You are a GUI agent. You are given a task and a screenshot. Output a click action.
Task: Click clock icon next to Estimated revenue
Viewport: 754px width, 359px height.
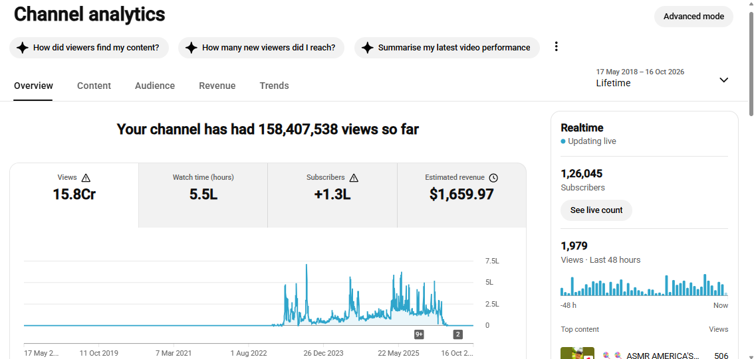click(x=493, y=178)
